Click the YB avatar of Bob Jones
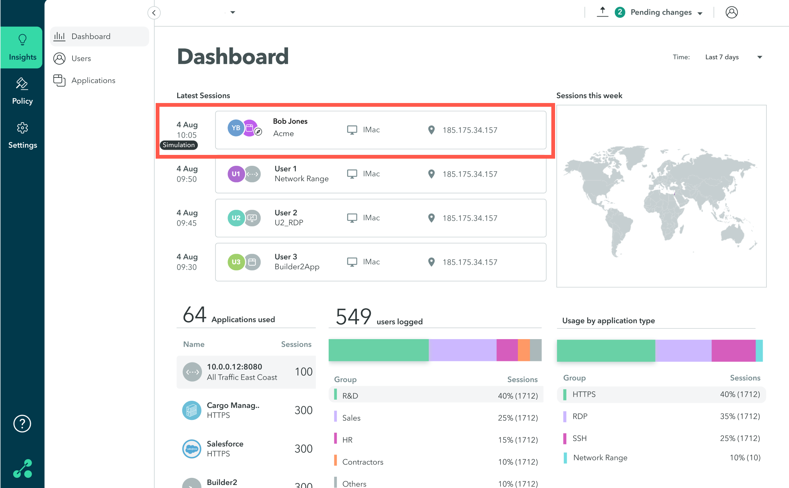This screenshot has height=488, width=789. [236, 128]
